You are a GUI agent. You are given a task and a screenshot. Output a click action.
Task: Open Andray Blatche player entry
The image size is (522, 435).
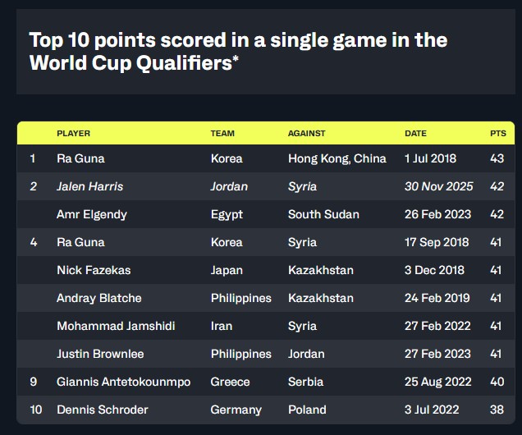98,298
